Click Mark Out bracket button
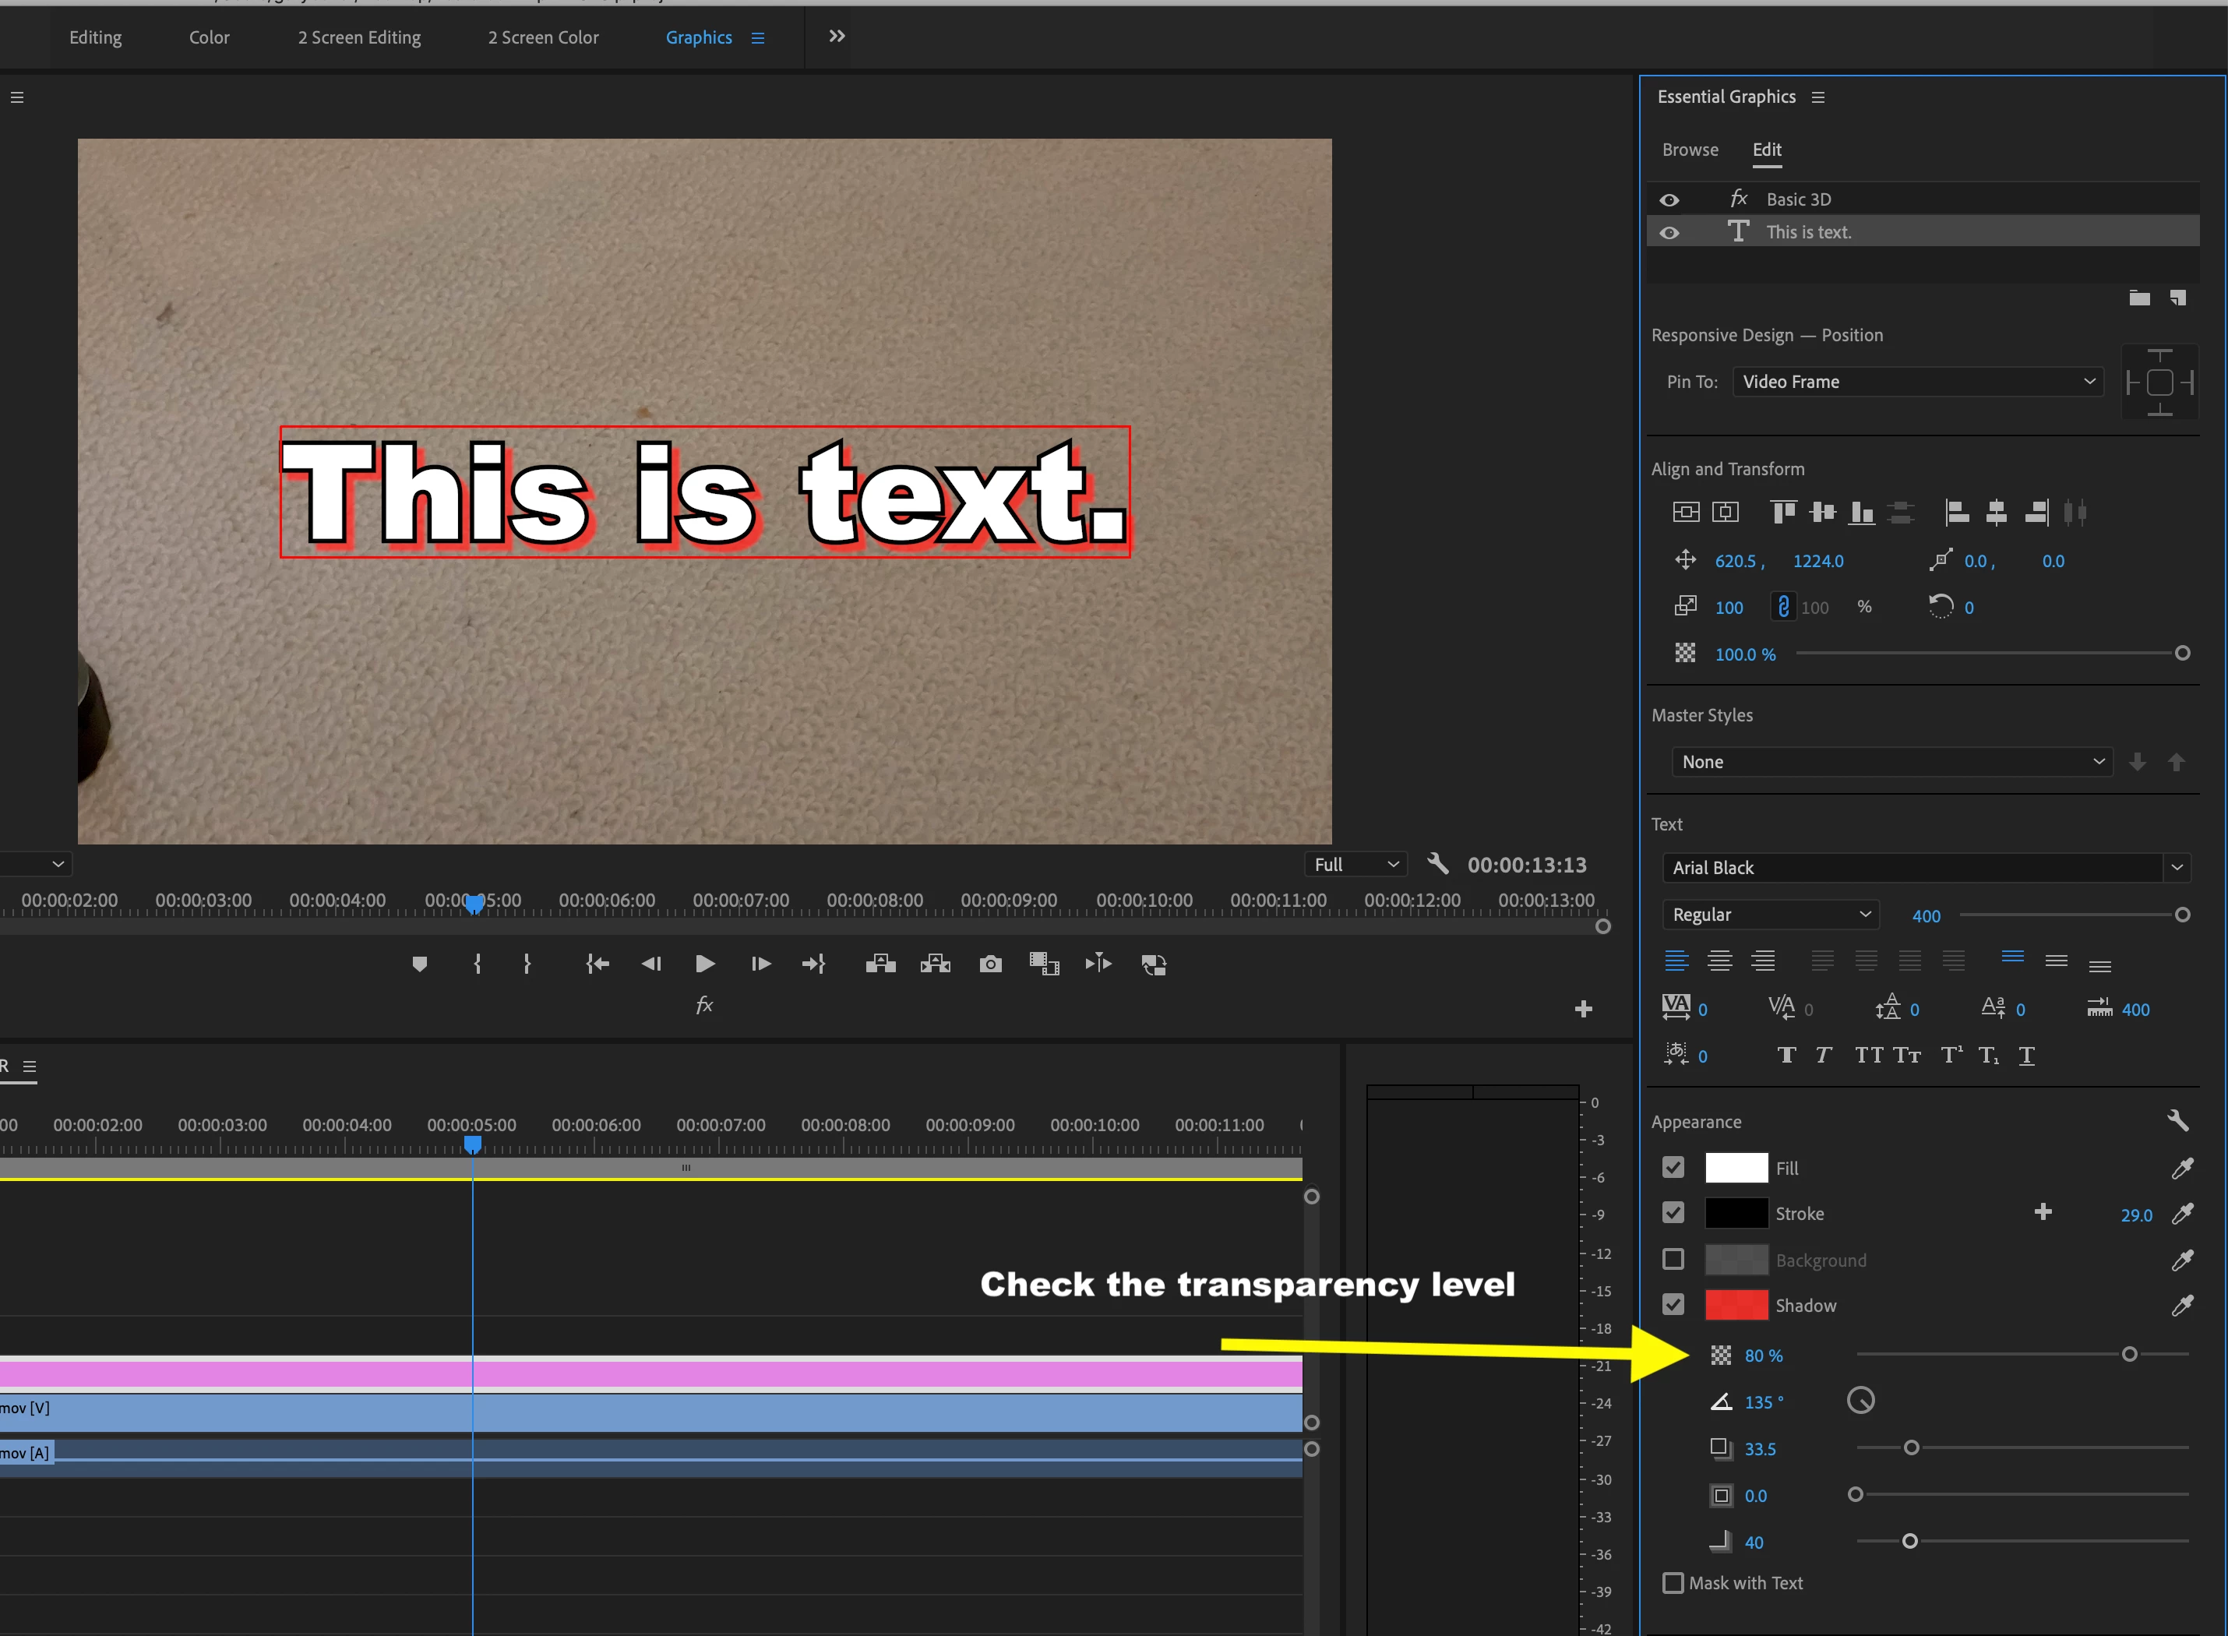Screen dimensions: 2228x1636 [527, 964]
